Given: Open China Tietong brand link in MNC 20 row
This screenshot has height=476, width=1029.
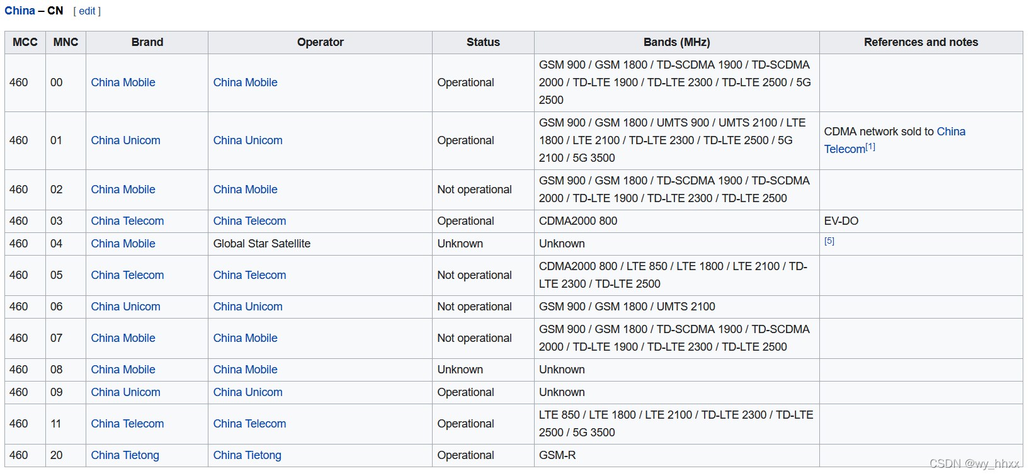Looking at the screenshot, I should [x=125, y=455].
